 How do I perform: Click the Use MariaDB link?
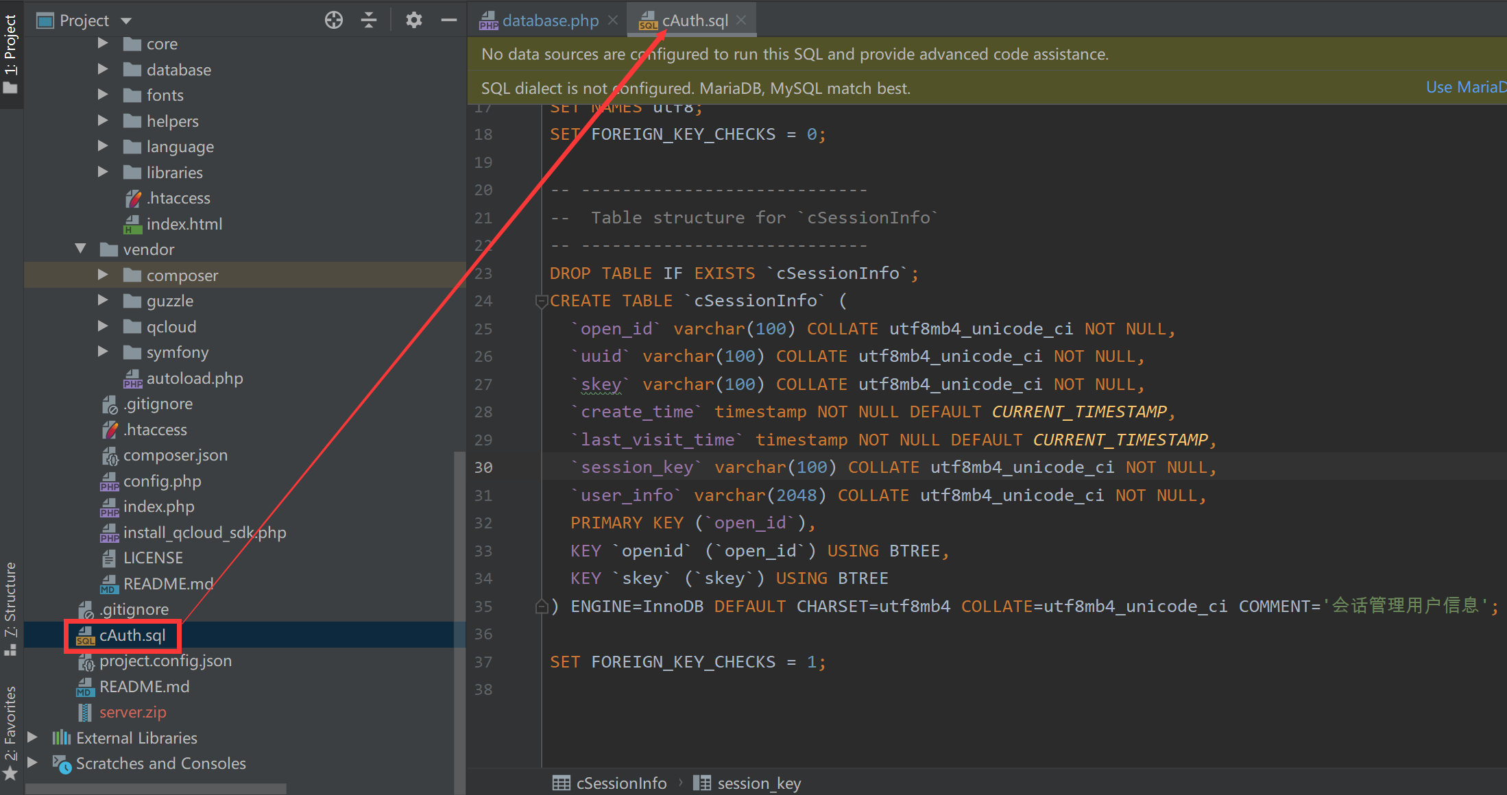[x=1467, y=88]
